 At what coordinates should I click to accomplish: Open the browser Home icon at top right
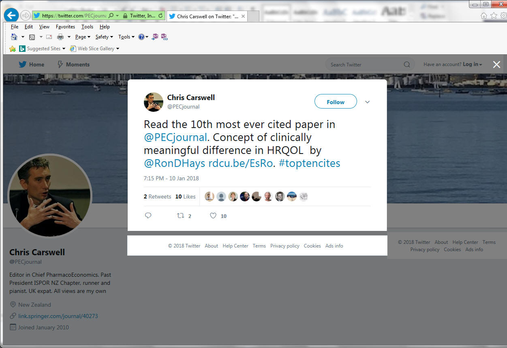pos(484,15)
